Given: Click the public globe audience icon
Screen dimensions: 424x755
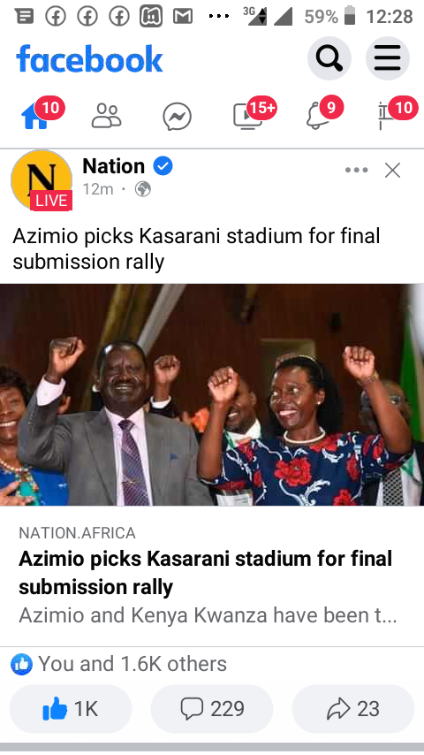Looking at the screenshot, I should (x=143, y=189).
